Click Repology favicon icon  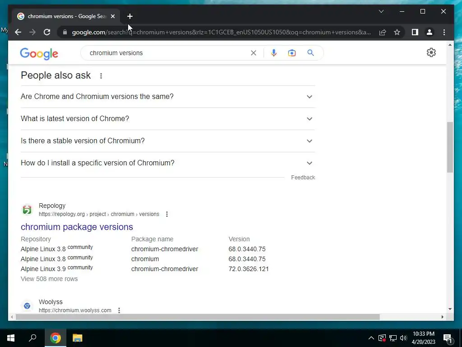tap(27, 210)
